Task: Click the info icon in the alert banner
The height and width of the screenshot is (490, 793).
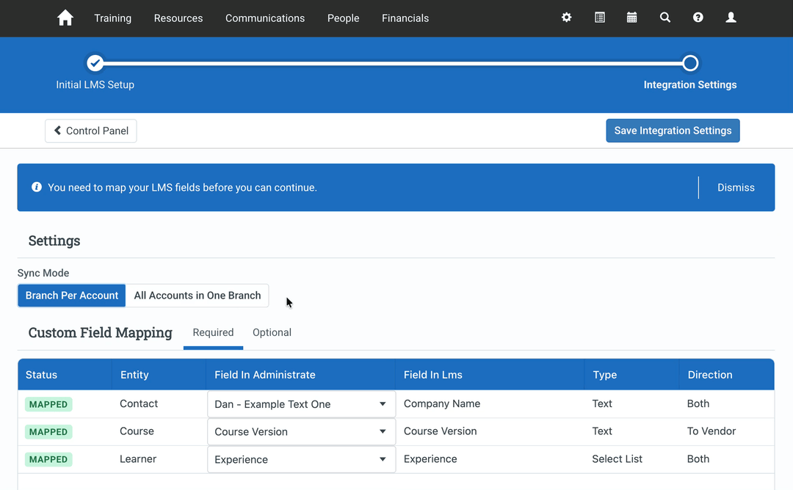Action: click(x=37, y=187)
